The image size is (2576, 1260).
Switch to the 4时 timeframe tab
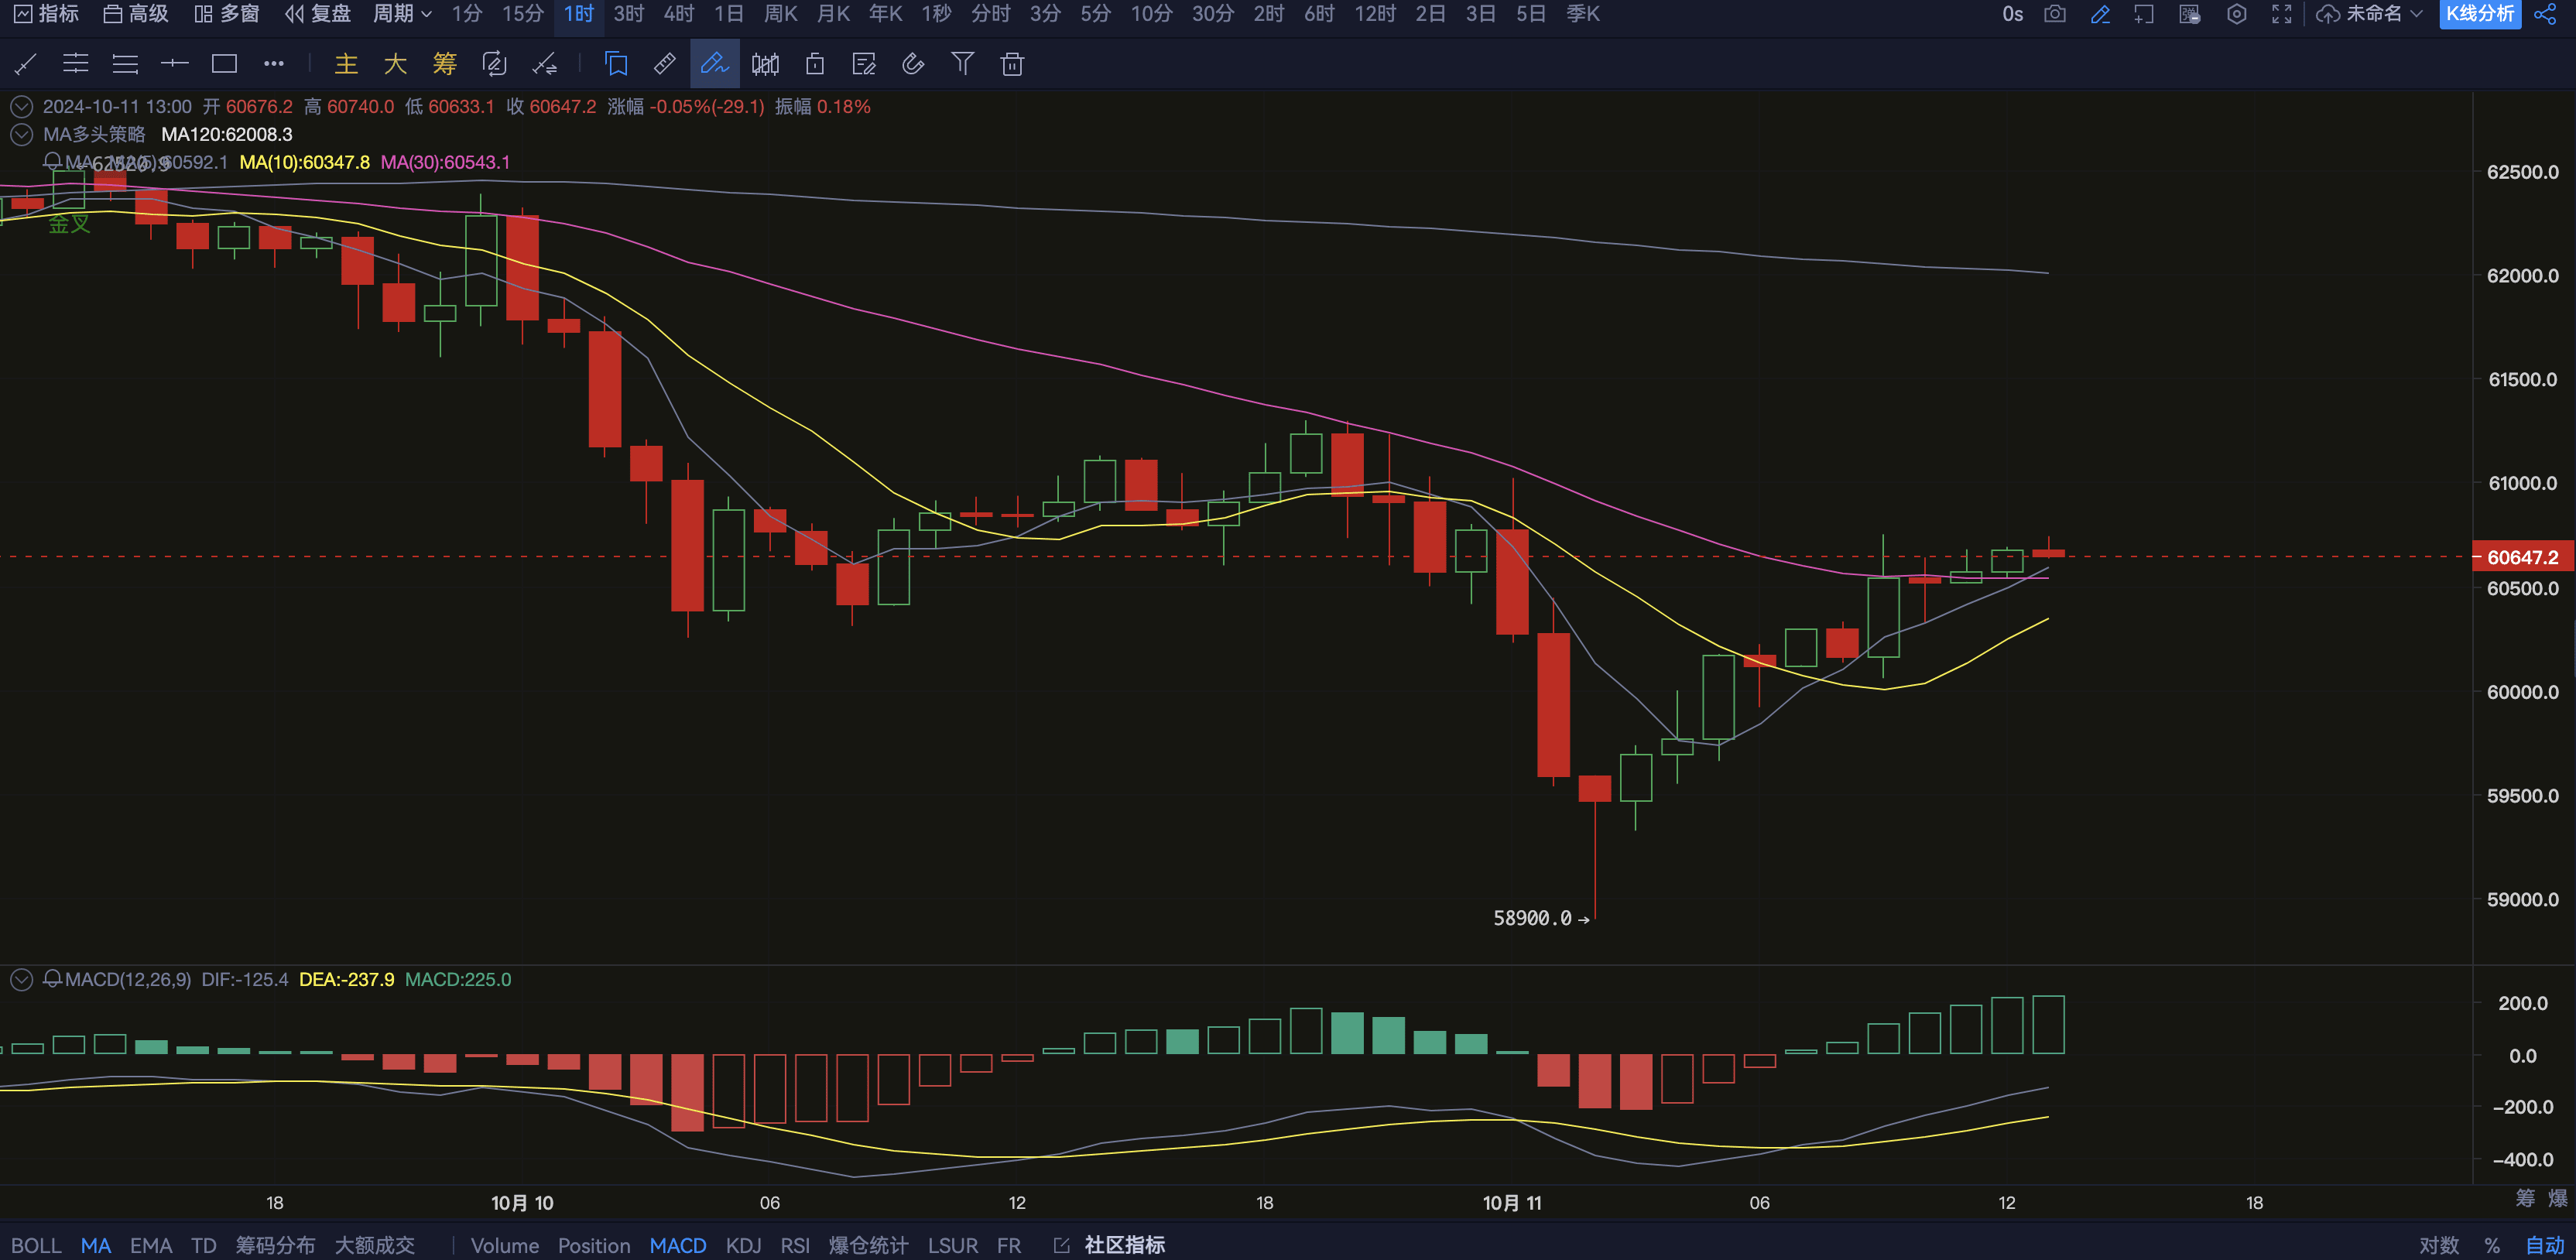(678, 14)
